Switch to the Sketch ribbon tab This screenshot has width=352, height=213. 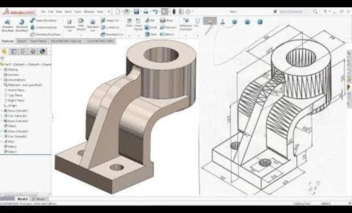[22, 41]
